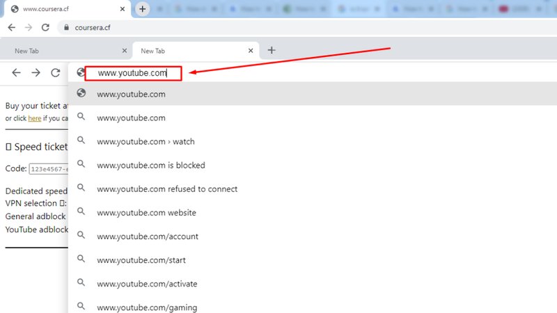Close the second inner New Tab
Screen dimensions: 557x313
point(251,51)
